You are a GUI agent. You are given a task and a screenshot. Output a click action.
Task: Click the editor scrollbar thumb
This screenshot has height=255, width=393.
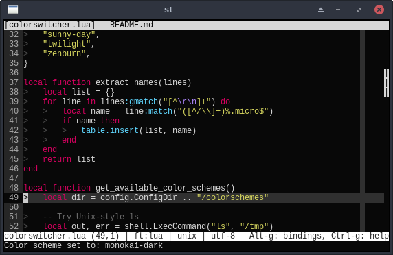click(x=386, y=83)
